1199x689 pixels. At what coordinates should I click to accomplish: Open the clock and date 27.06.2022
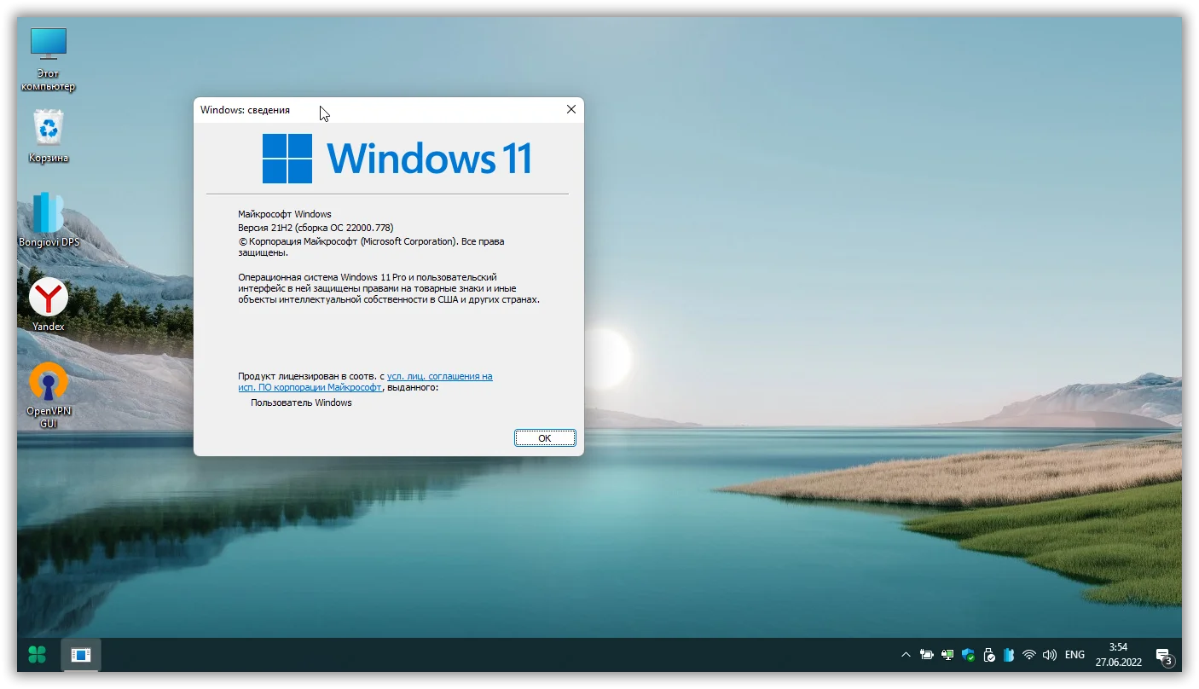[x=1118, y=655]
